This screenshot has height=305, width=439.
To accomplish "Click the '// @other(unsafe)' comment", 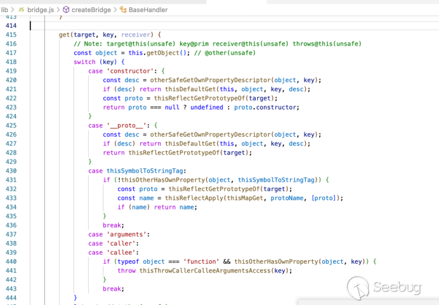I will click(225, 53).
